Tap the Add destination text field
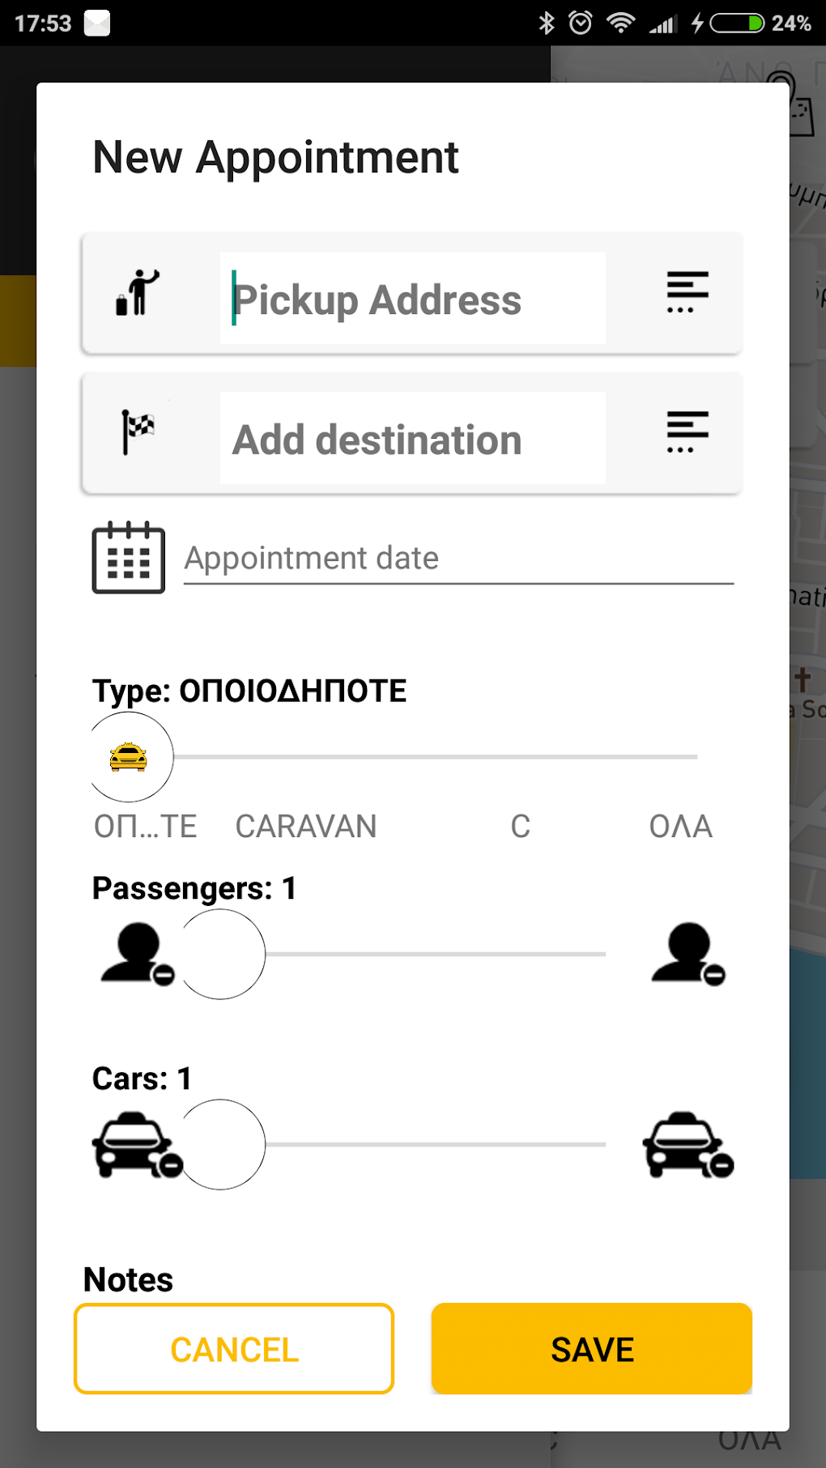 (x=412, y=439)
